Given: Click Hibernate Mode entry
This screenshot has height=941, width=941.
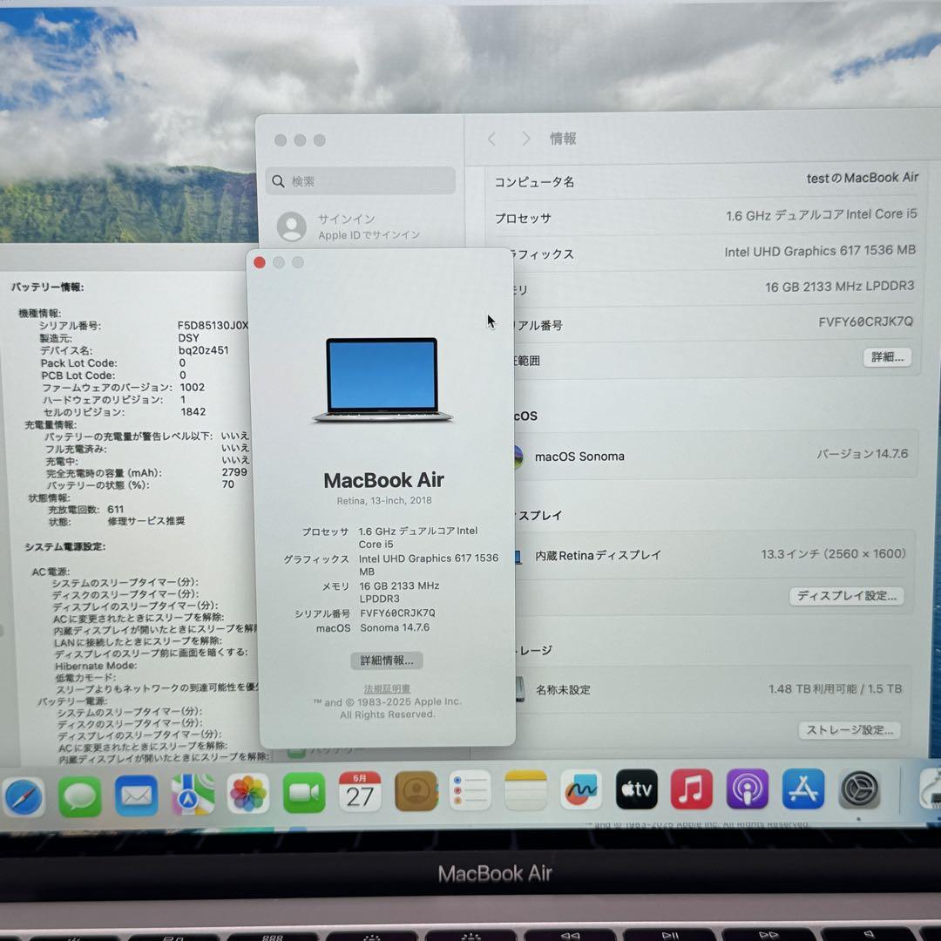Looking at the screenshot, I should pyautogui.click(x=96, y=666).
